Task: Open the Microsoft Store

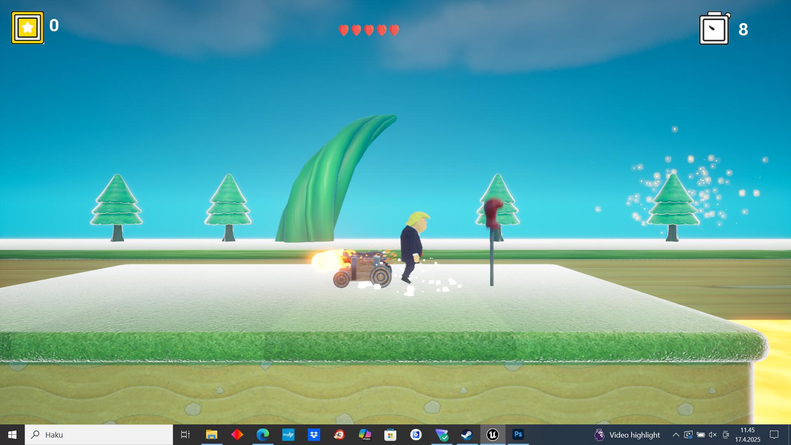Action: (391, 435)
